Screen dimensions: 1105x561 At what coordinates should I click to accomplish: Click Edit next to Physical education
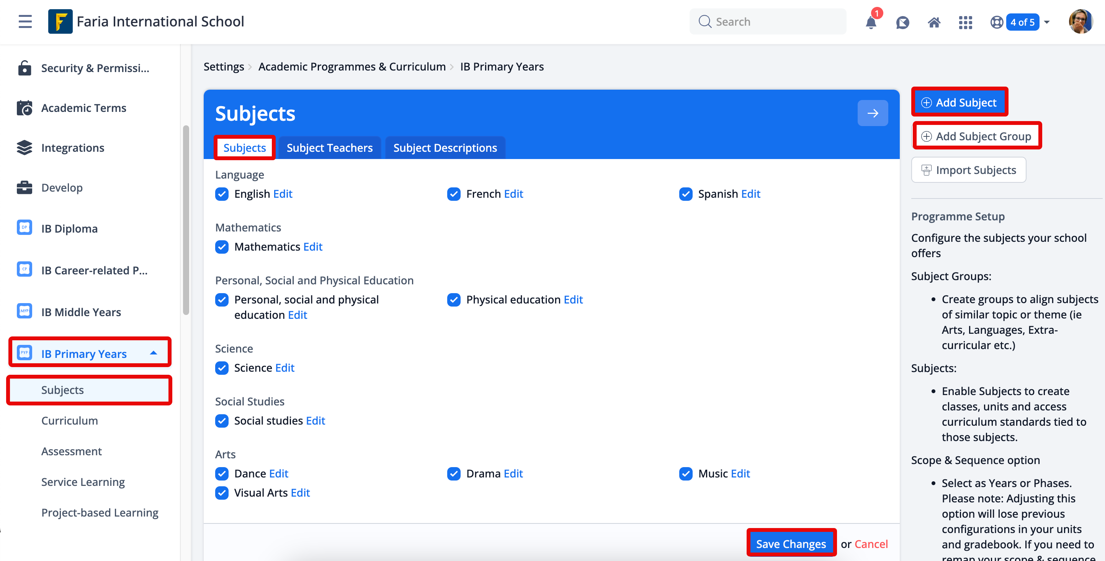click(573, 300)
